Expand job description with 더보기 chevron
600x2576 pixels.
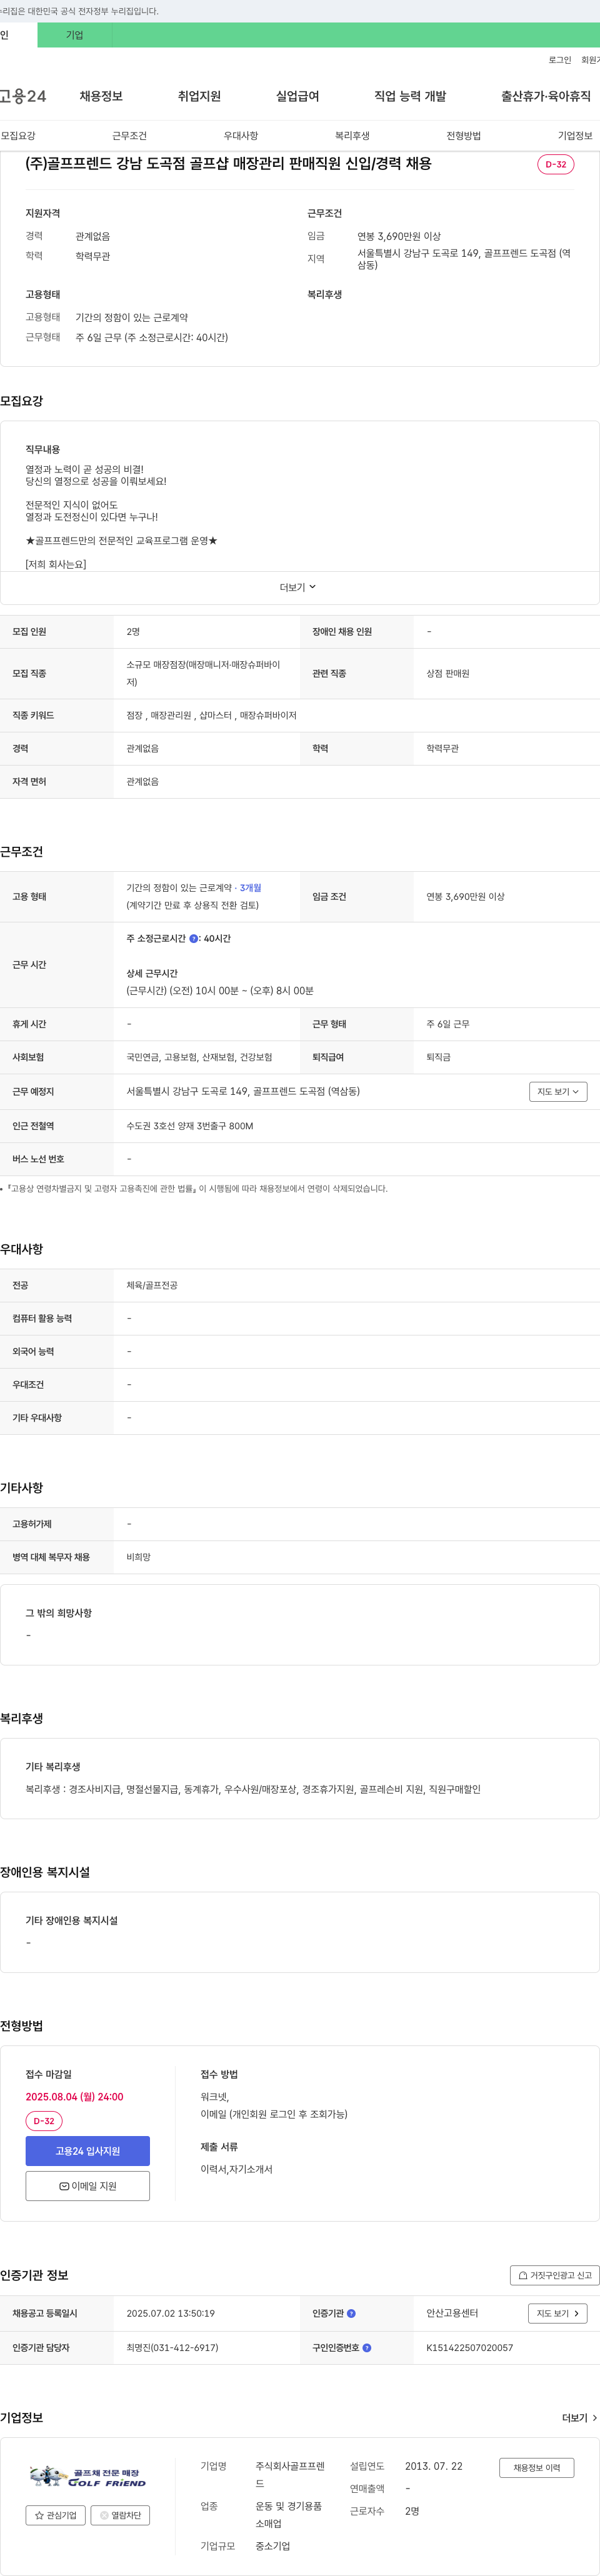[x=298, y=587]
